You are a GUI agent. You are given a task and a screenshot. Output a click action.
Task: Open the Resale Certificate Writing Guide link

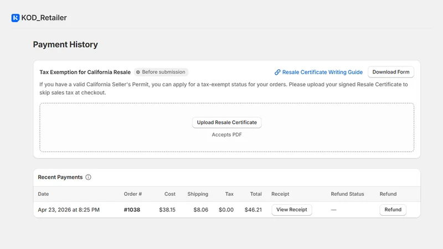(x=322, y=72)
